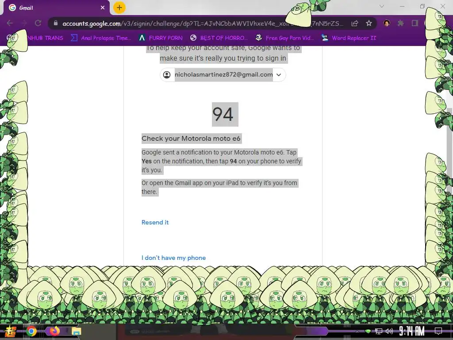Open the Extensions puzzle-piece menu
Screen dimensions: 453x340
(400, 23)
